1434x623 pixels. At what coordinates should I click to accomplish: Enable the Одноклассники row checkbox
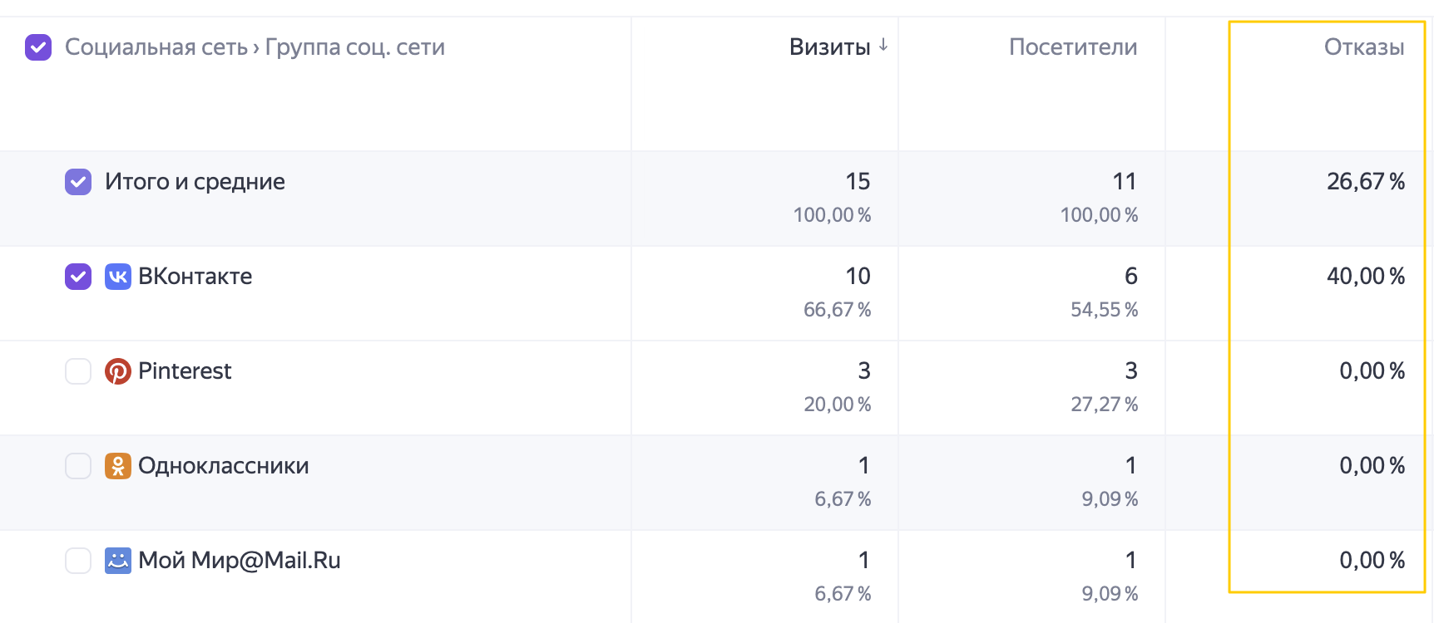coord(78,466)
